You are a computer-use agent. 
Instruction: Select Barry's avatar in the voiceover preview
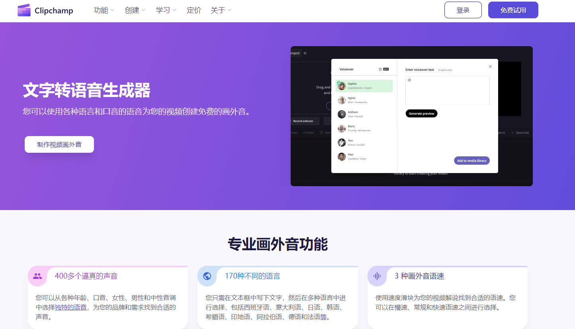tap(342, 128)
